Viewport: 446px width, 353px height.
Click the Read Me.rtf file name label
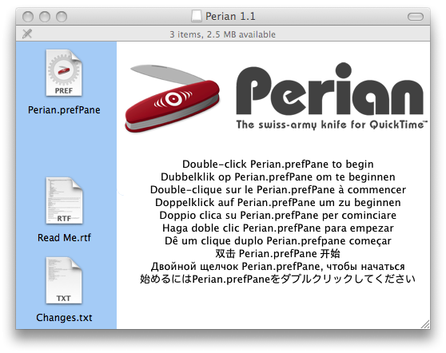click(x=64, y=238)
